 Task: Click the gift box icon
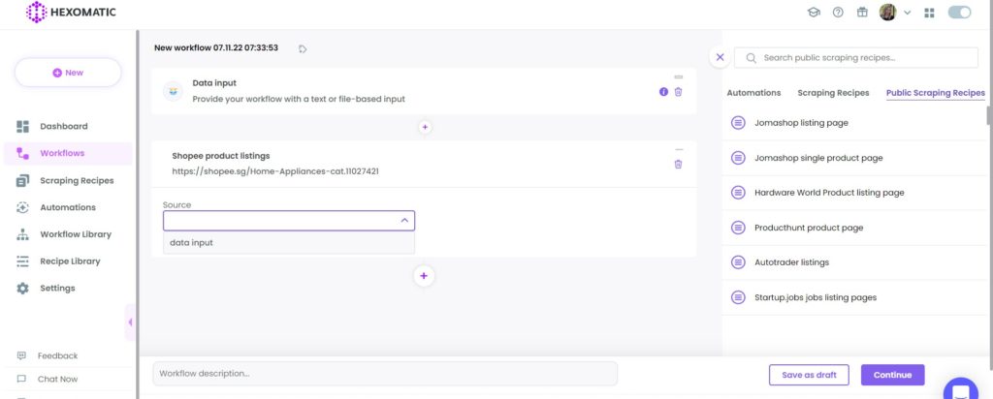[862, 13]
